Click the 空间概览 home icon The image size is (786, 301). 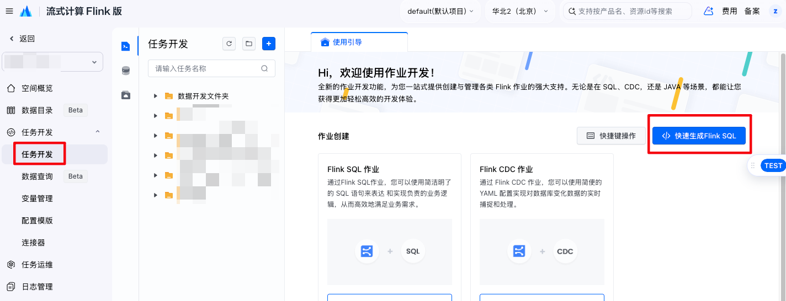11,88
